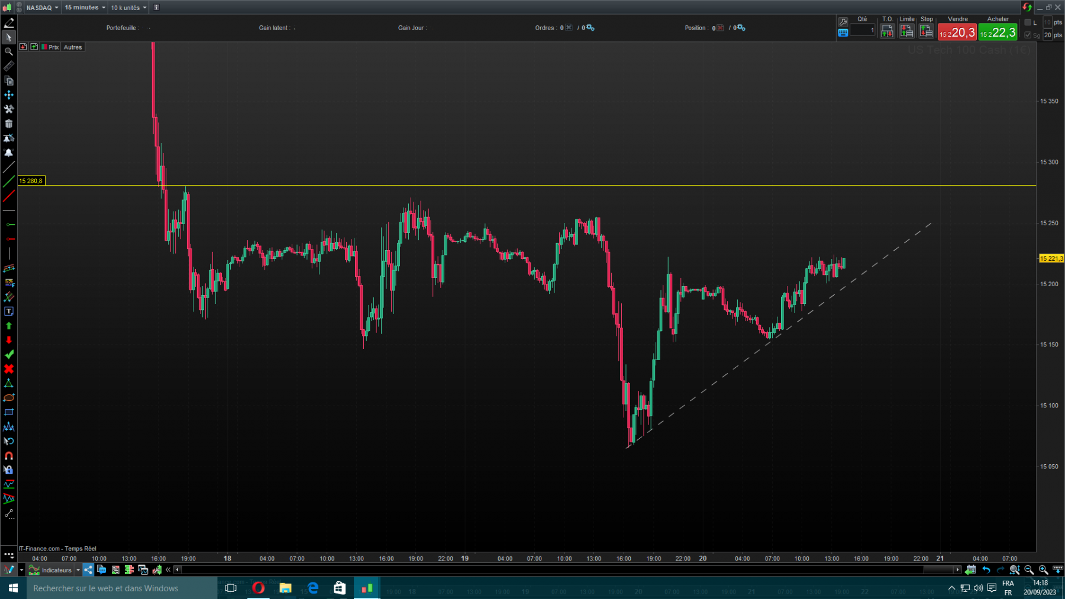Screen dimensions: 1065x599
Task: Click the blue keyboard icon
Action: click(x=843, y=33)
